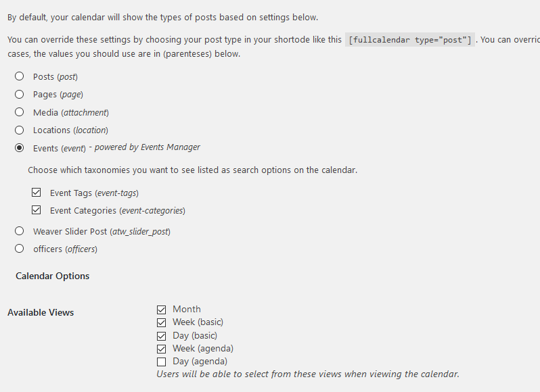The image size is (540, 392).
Task: Click the Available Views label
Action: [41, 312]
